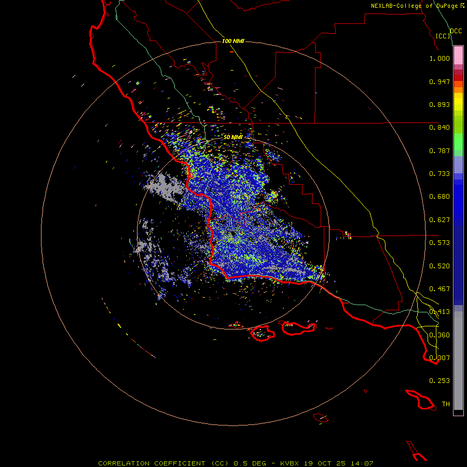467x467 pixels.
Task: Select the 0.947 scale value
Action: [439, 81]
